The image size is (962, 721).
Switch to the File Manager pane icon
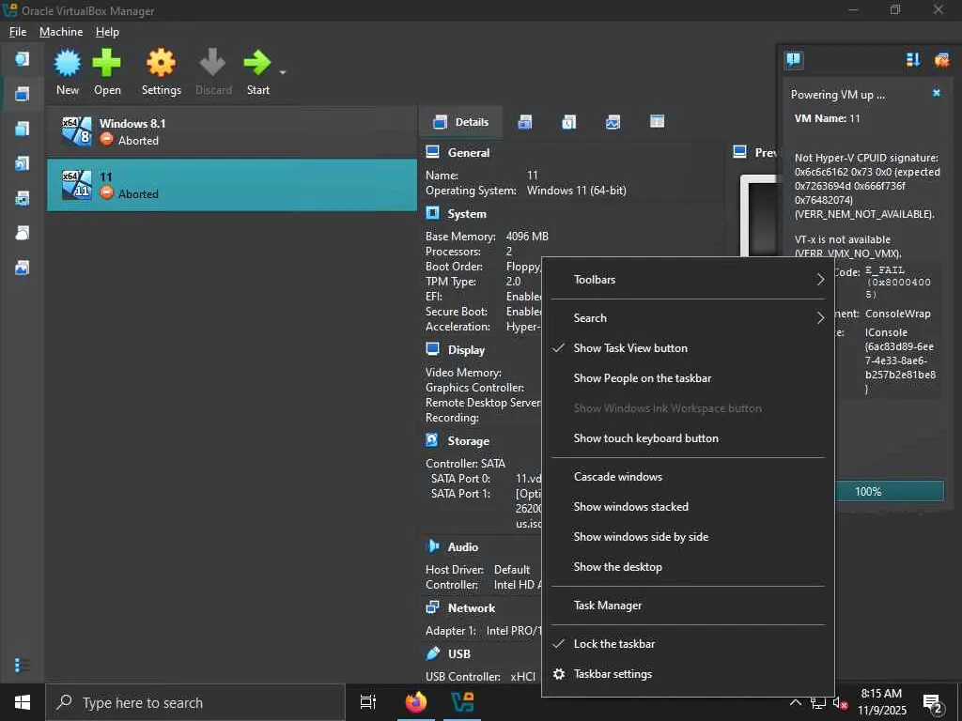(x=657, y=121)
